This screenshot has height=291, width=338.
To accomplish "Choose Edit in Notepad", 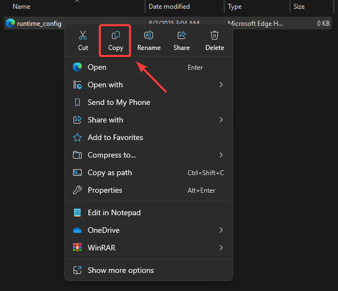I will click(114, 212).
